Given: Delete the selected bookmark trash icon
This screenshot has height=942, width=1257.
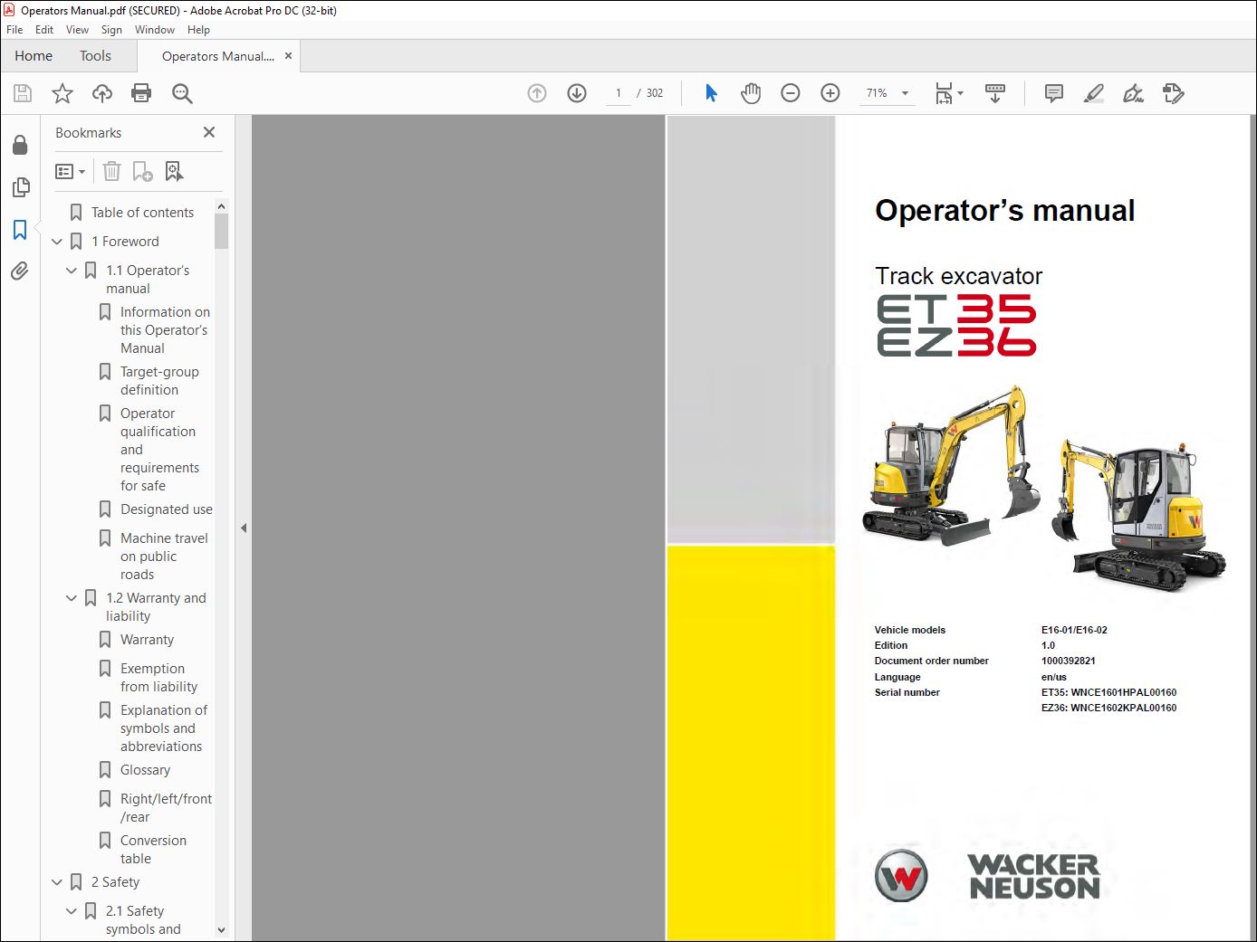Looking at the screenshot, I should point(111,171).
